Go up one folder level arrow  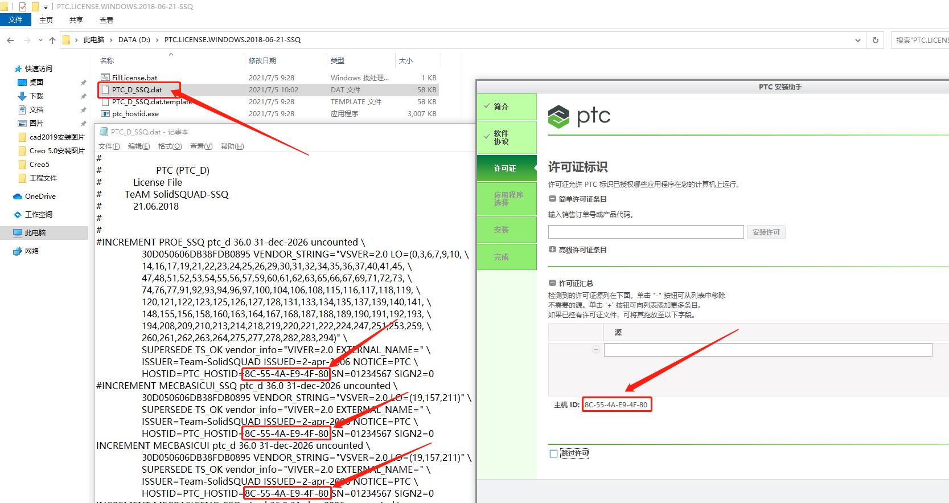pos(52,40)
